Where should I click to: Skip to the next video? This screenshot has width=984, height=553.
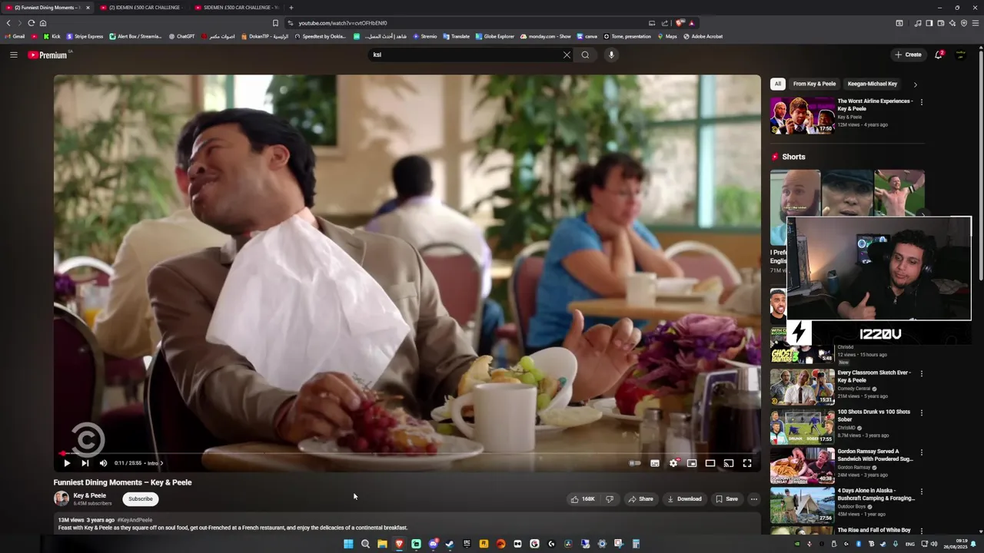pos(85,463)
